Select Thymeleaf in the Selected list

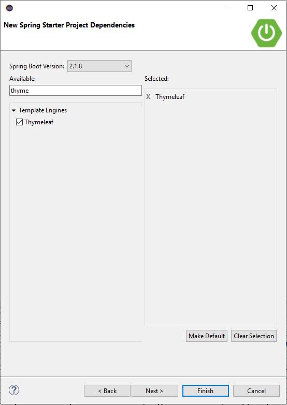click(x=170, y=97)
